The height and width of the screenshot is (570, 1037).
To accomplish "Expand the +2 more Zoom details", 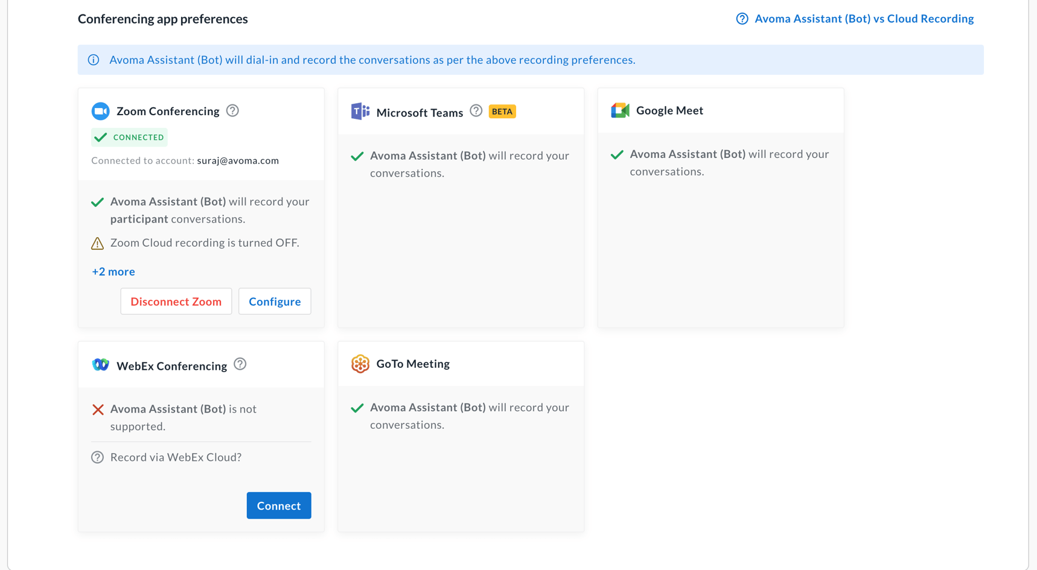I will 113,271.
